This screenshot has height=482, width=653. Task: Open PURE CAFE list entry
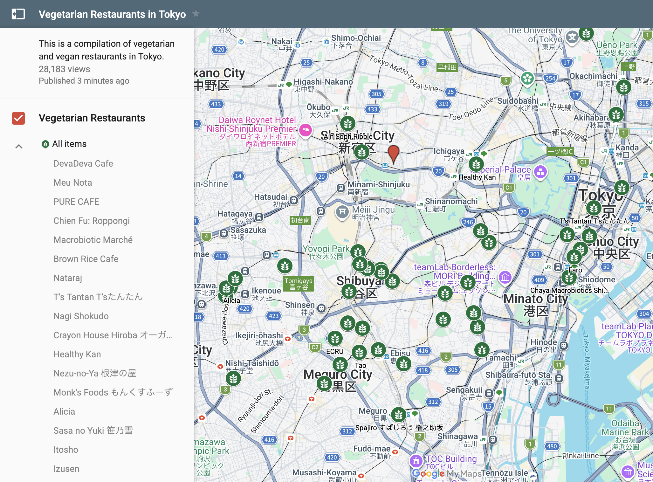pos(76,202)
